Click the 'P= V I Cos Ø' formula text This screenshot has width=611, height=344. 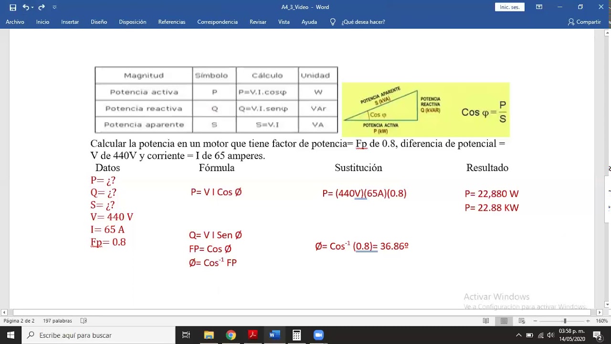216,192
